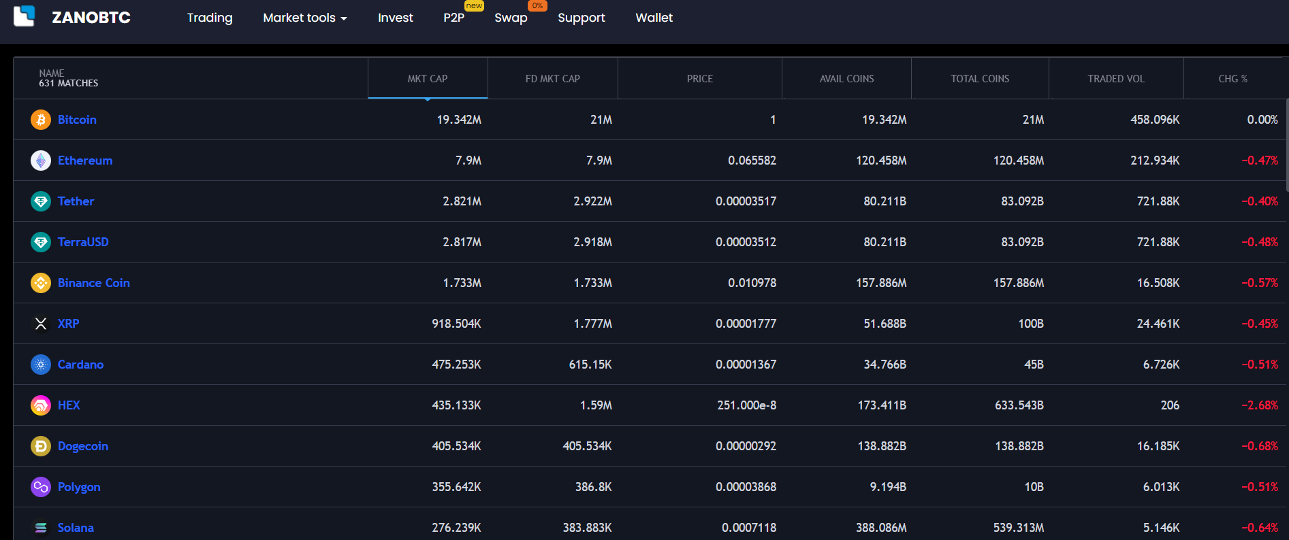Sort table by PRICE column
Screen dimensions: 1289x540
point(700,78)
